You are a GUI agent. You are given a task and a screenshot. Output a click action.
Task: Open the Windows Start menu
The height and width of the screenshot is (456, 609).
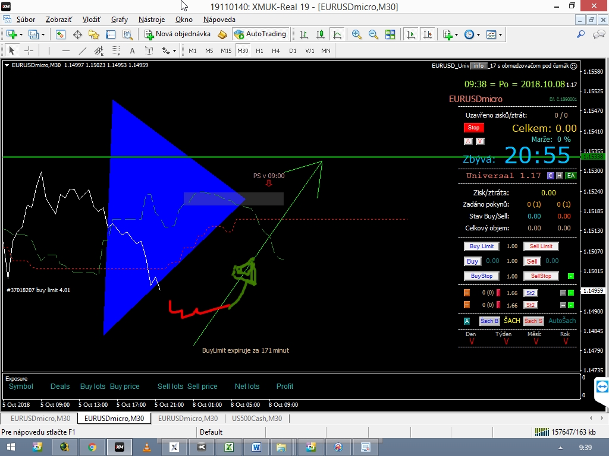coord(11,447)
